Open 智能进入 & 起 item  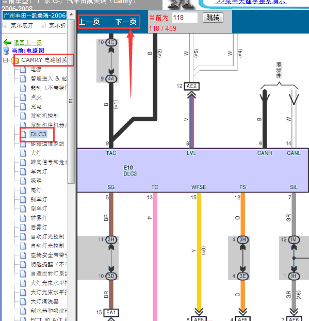[x=48, y=78]
